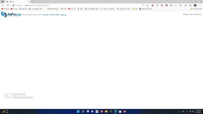Select the AdFoc.us browser tab
Screen dimensions: 203x114
pos(17,2)
